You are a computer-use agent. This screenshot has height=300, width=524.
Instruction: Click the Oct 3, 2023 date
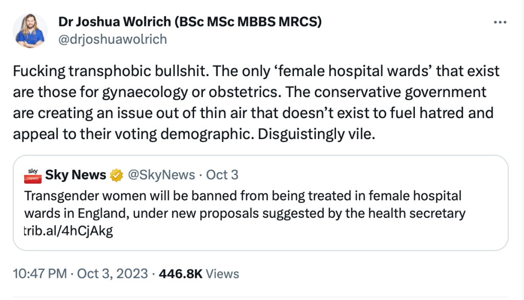(113, 273)
